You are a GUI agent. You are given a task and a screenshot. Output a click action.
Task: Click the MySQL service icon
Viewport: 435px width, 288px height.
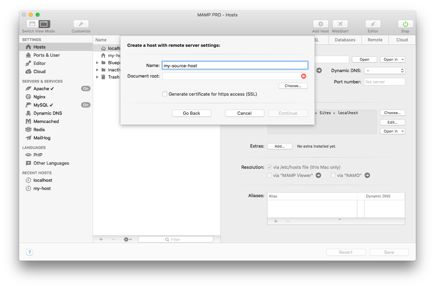pyautogui.click(x=29, y=105)
